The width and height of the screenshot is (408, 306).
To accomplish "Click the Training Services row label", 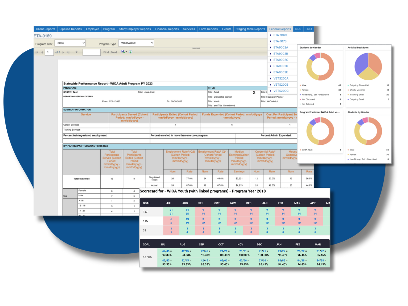I will pyautogui.click(x=72, y=130).
